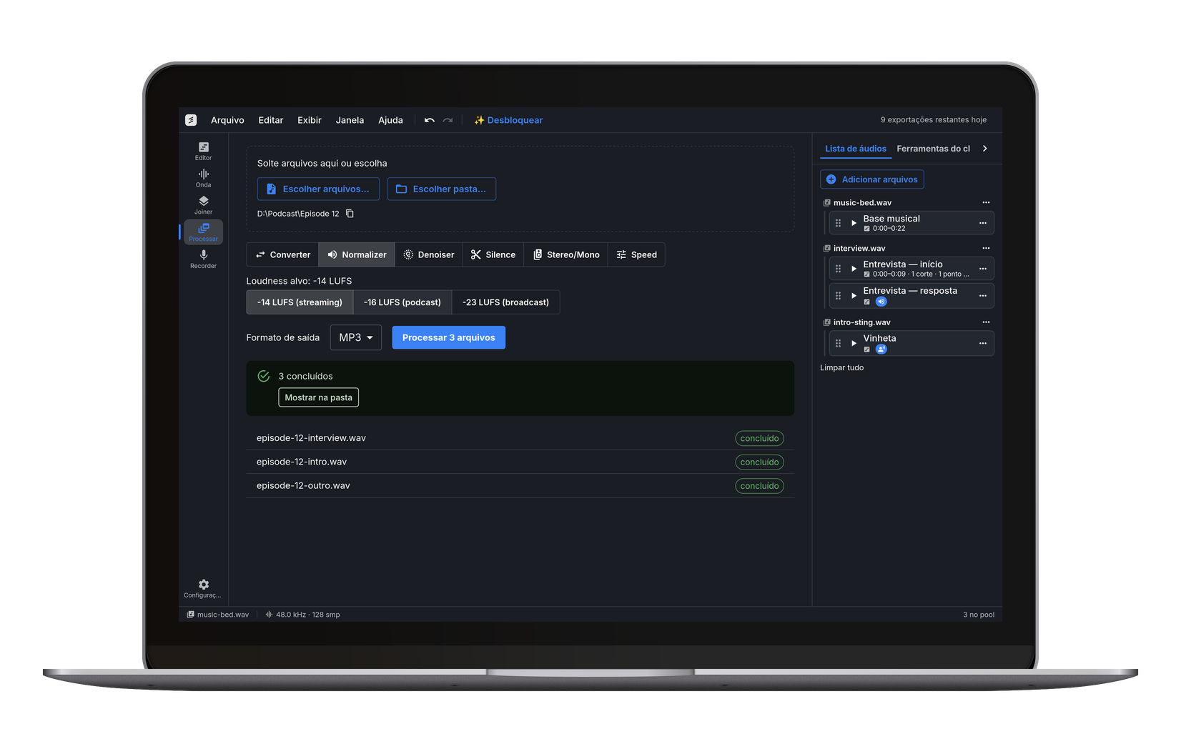Open the Onda waveform view
The height and width of the screenshot is (729, 1181).
click(203, 178)
